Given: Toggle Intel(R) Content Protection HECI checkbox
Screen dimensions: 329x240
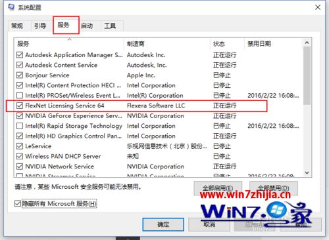Looking at the screenshot, I should 20,85.
